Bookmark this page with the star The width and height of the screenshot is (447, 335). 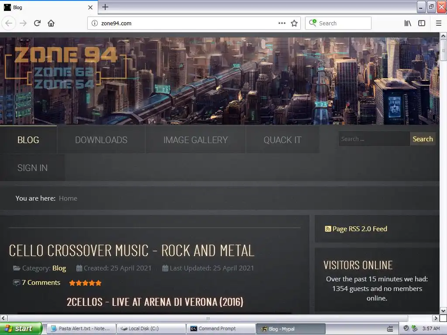pyautogui.click(x=294, y=23)
